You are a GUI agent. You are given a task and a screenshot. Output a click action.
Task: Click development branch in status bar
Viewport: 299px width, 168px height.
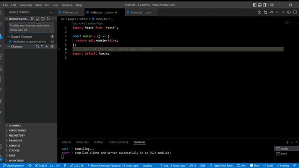pos(14,166)
